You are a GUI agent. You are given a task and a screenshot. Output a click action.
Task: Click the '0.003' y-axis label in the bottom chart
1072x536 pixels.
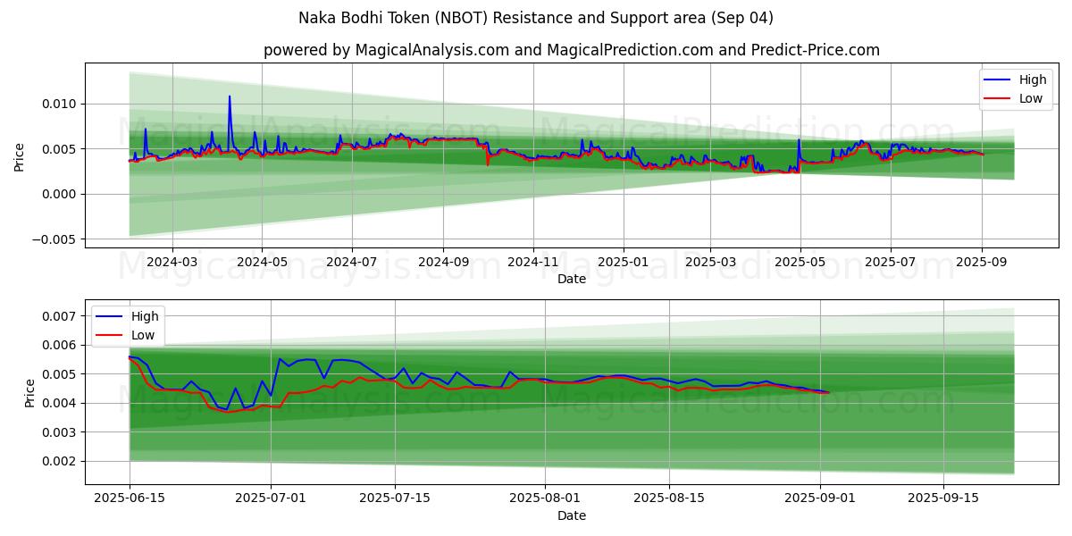coord(61,432)
